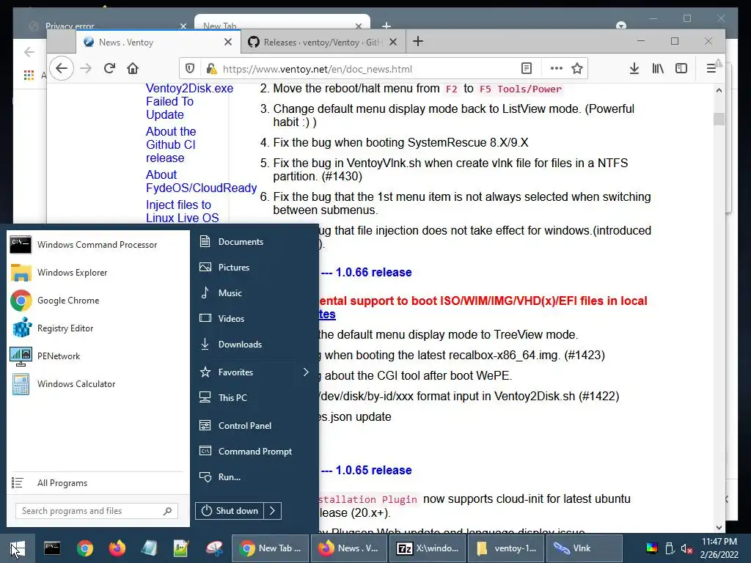751x563 pixels.
Task: Open Inject files to Linux Live OS link
Action: click(x=182, y=211)
